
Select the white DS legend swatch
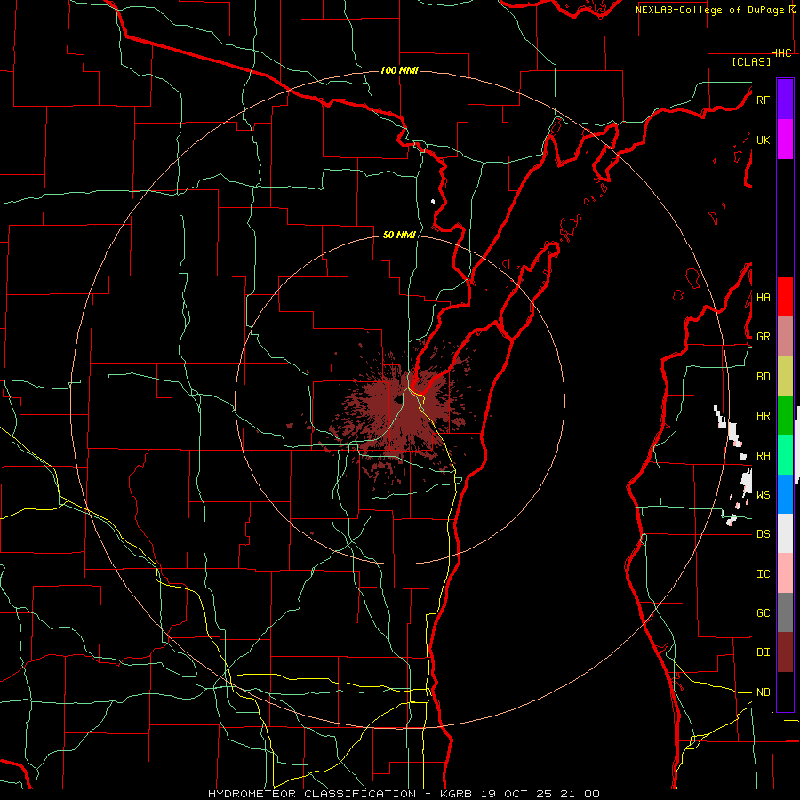[785, 533]
